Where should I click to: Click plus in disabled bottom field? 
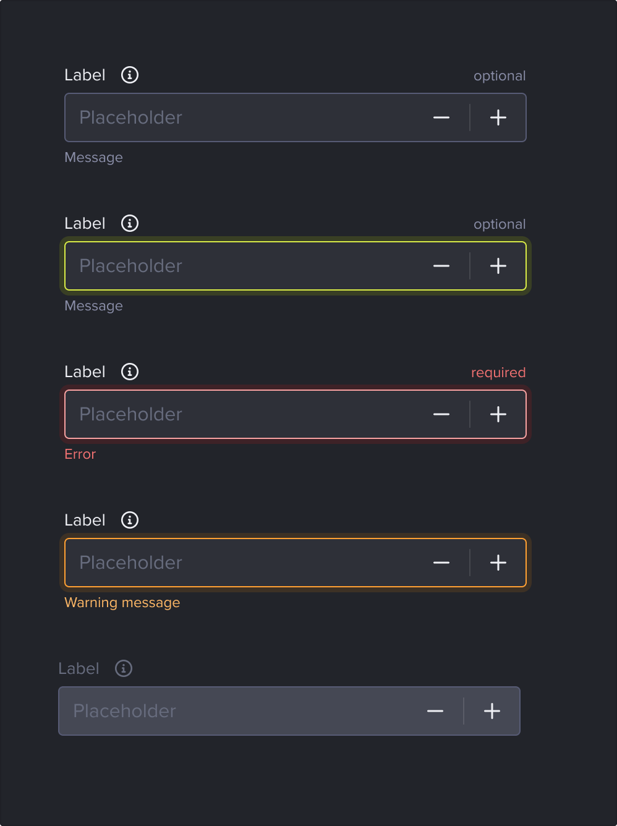tap(492, 711)
